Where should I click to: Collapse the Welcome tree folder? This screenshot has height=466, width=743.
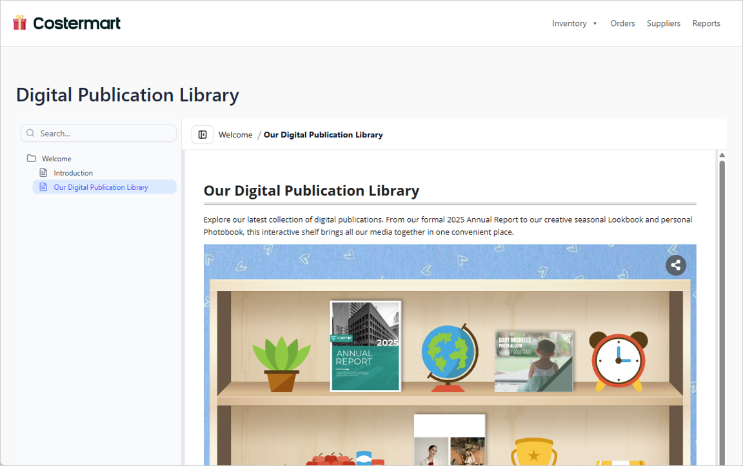click(x=57, y=159)
